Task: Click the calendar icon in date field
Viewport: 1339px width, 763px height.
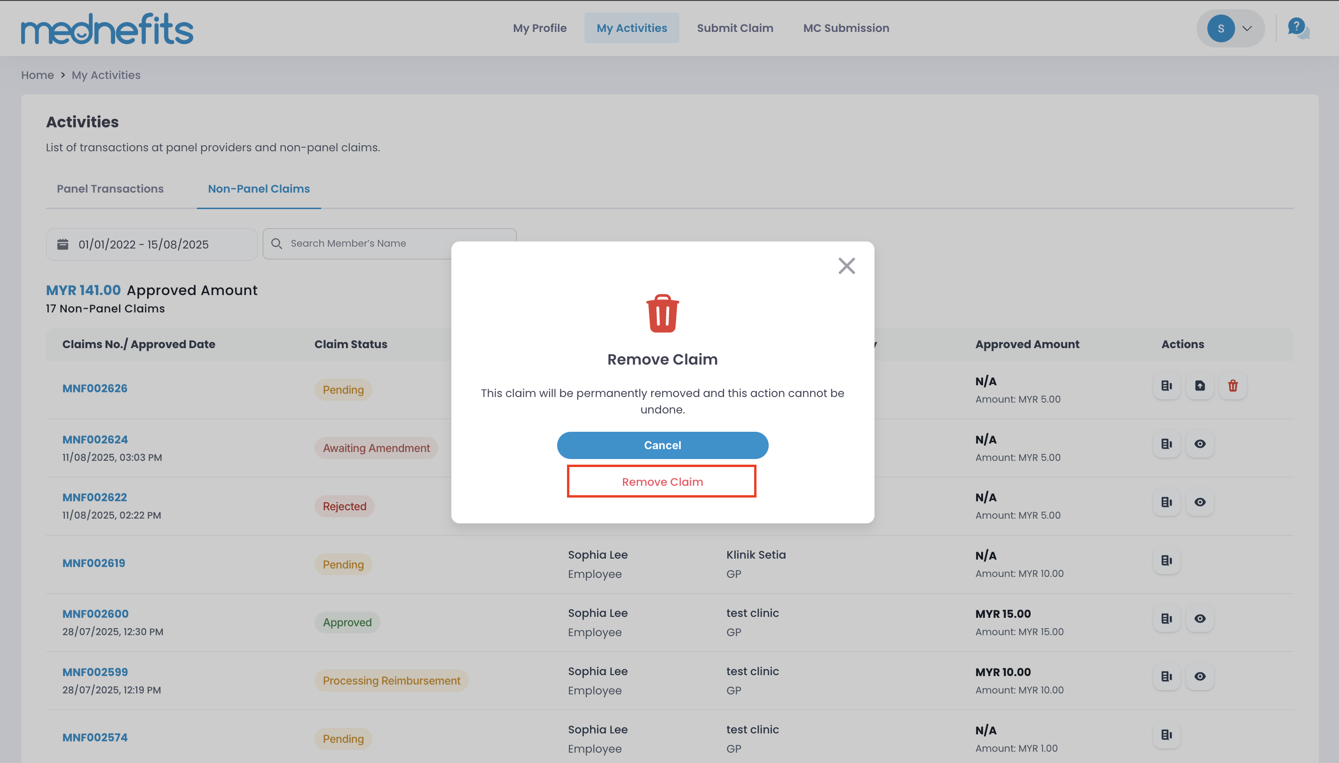Action: [x=63, y=244]
